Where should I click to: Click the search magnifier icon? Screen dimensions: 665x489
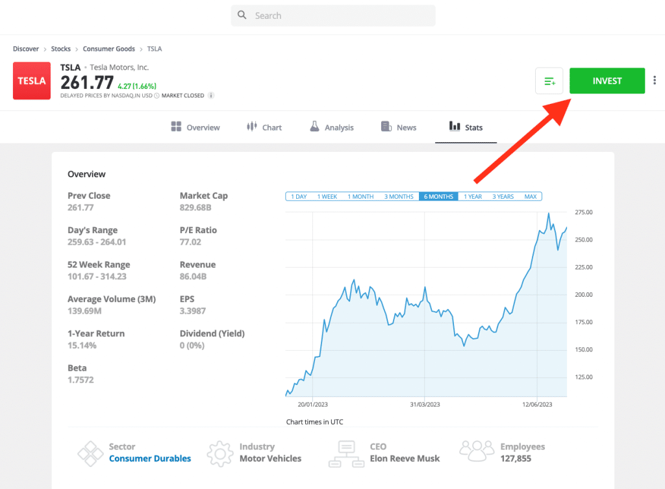243,15
